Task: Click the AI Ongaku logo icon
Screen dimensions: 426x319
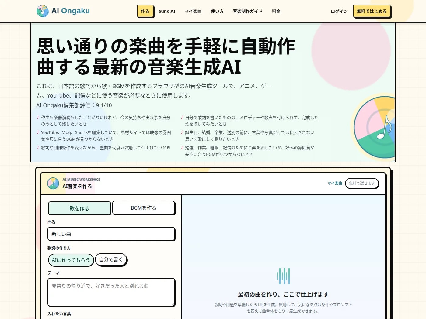Action: click(x=43, y=11)
